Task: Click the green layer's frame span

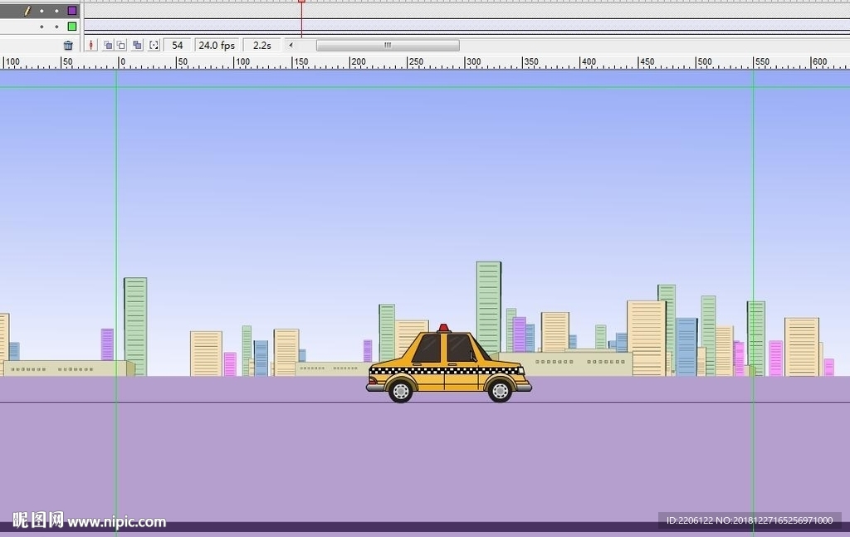Action: (467, 26)
